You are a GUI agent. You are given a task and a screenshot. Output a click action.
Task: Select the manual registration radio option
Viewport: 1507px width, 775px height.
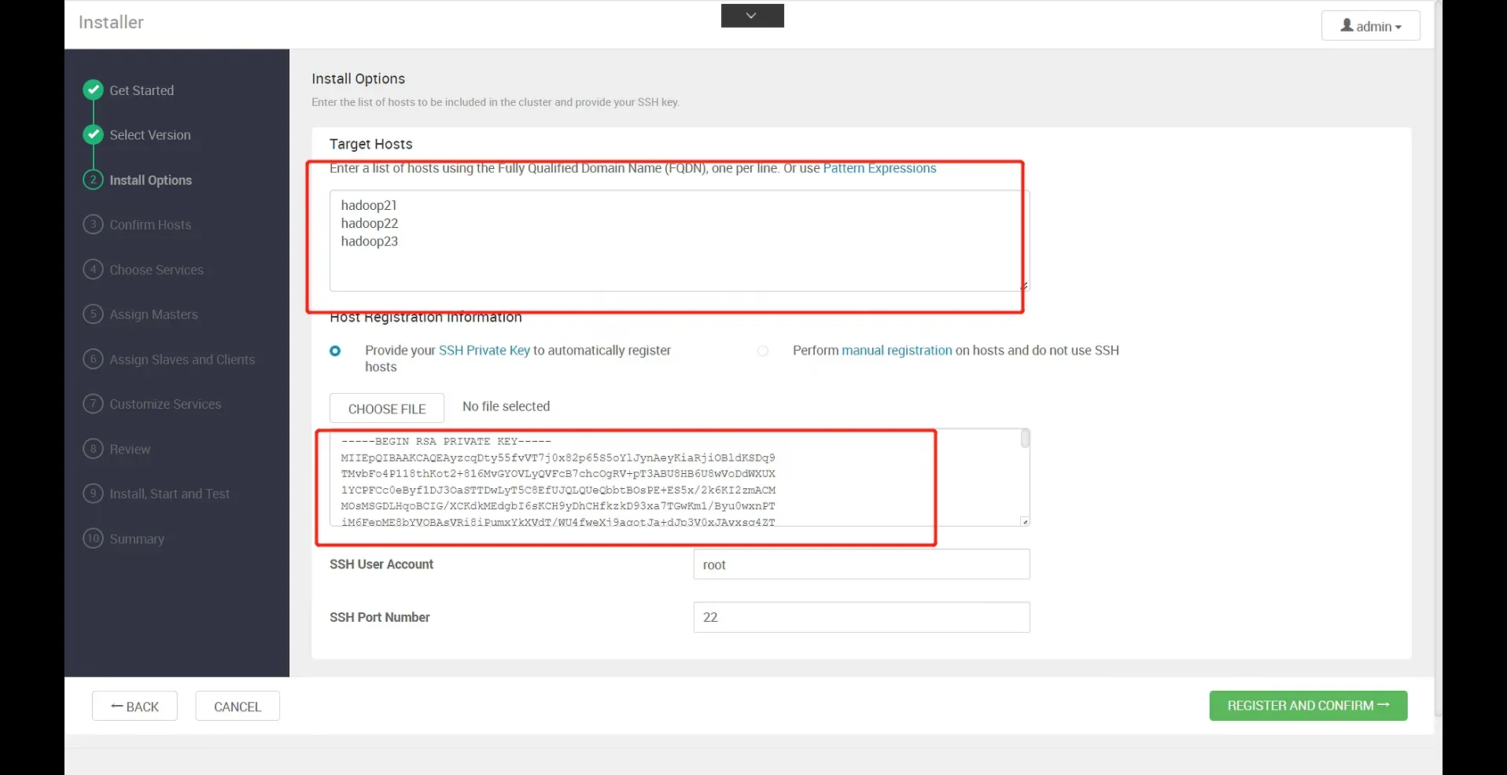tap(762, 351)
